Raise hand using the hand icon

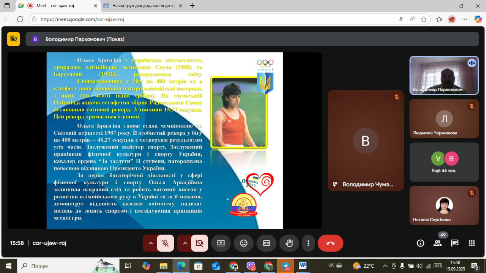289,243
